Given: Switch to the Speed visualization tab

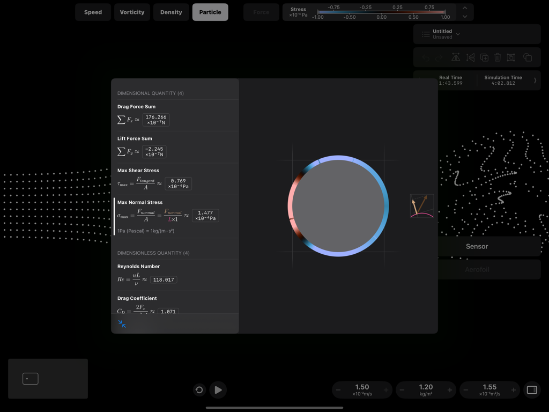Looking at the screenshot, I should click(x=93, y=11).
